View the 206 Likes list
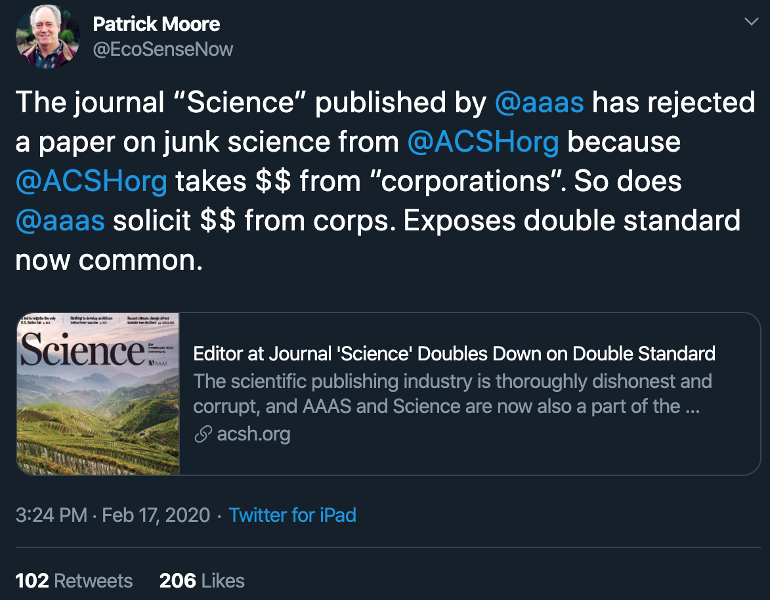Image resolution: width=770 pixels, height=600 pixels. [x=202, y=581]
